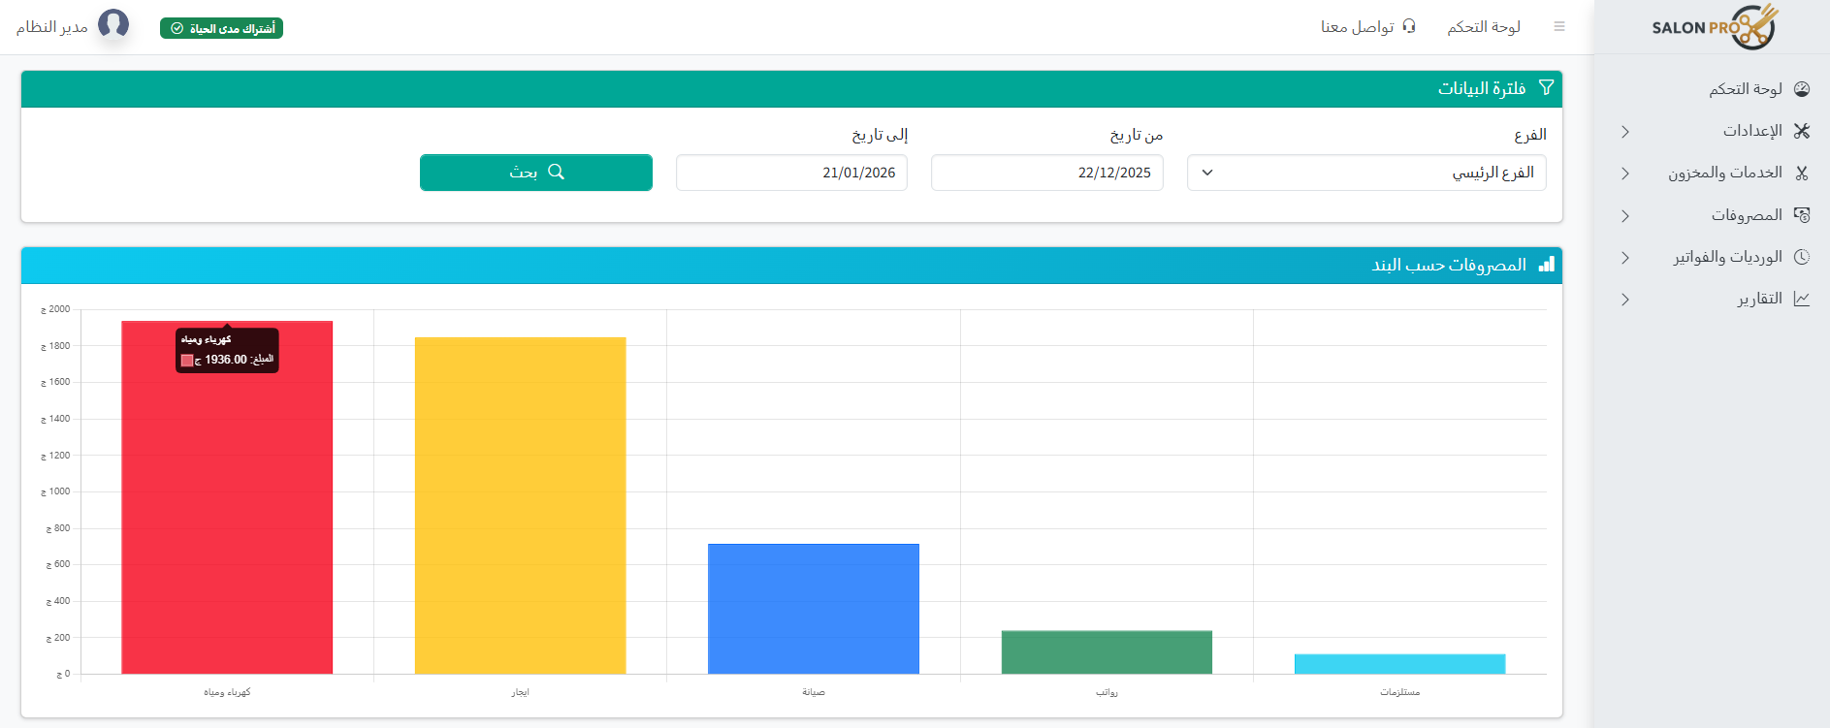Click the إلى تاريخ date field
Viewport: 1830px width, 728px height.
[x=791, y=173]
